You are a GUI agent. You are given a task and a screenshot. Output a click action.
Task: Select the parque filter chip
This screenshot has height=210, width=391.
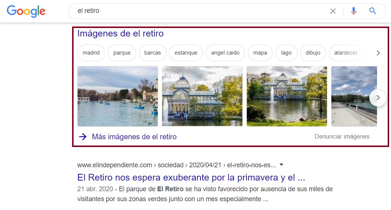(x=122, y=53)
